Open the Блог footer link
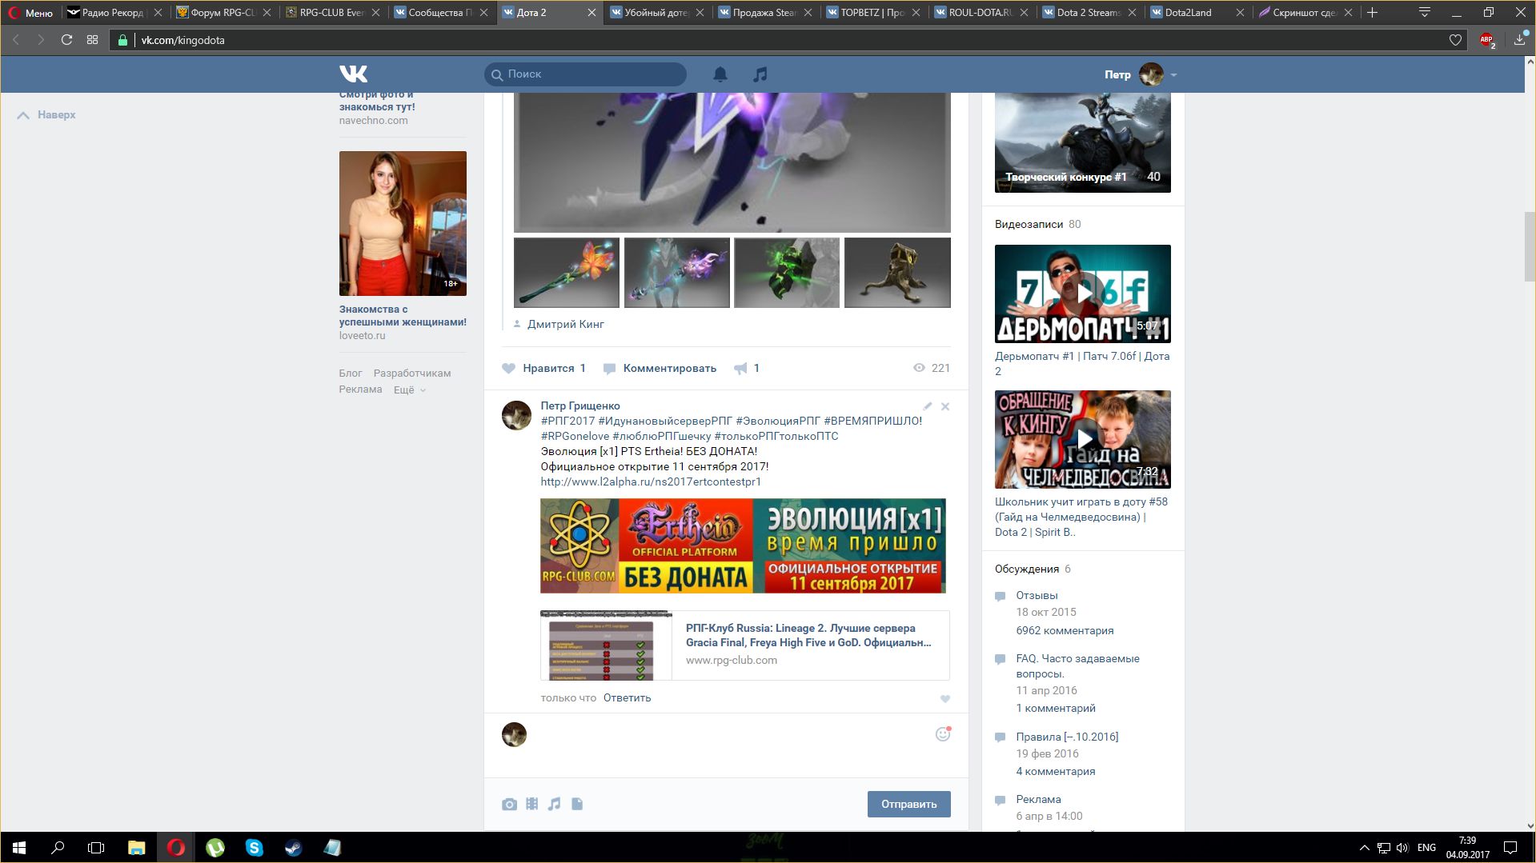The image size is (1536, 863). 351,373
